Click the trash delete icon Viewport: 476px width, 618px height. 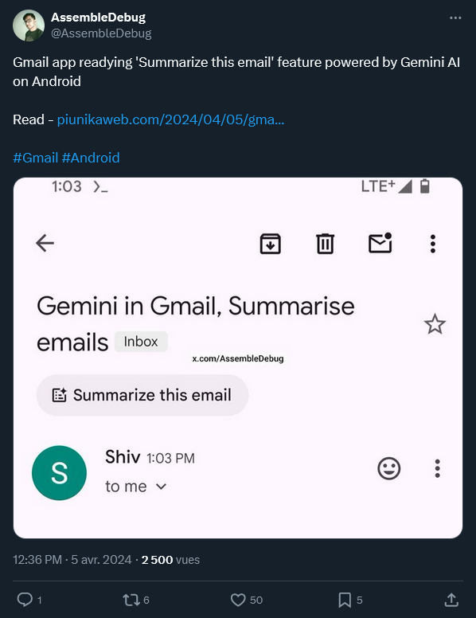[325, 244]
